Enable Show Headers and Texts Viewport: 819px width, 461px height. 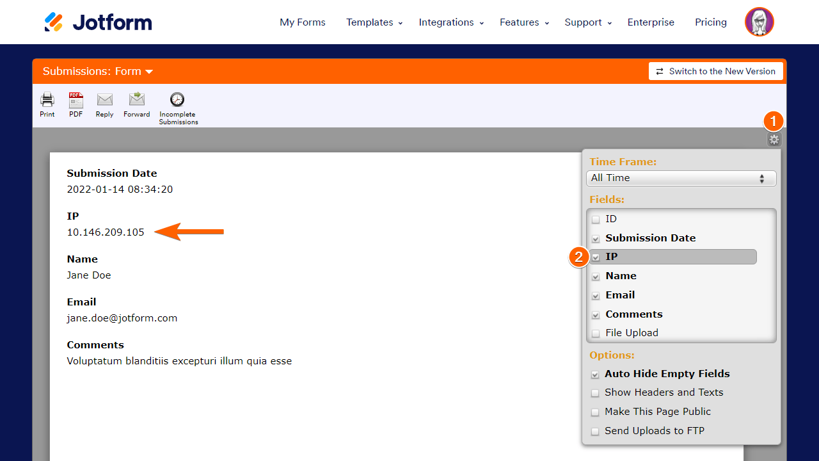click(595, 393)
